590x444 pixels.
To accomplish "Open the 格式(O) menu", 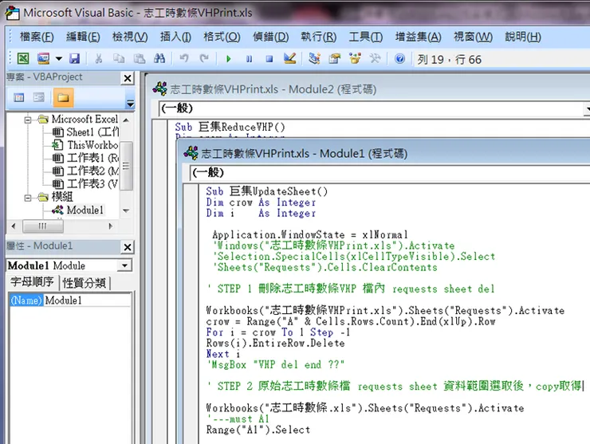I will pyautogui.click(x=222, y=37).
